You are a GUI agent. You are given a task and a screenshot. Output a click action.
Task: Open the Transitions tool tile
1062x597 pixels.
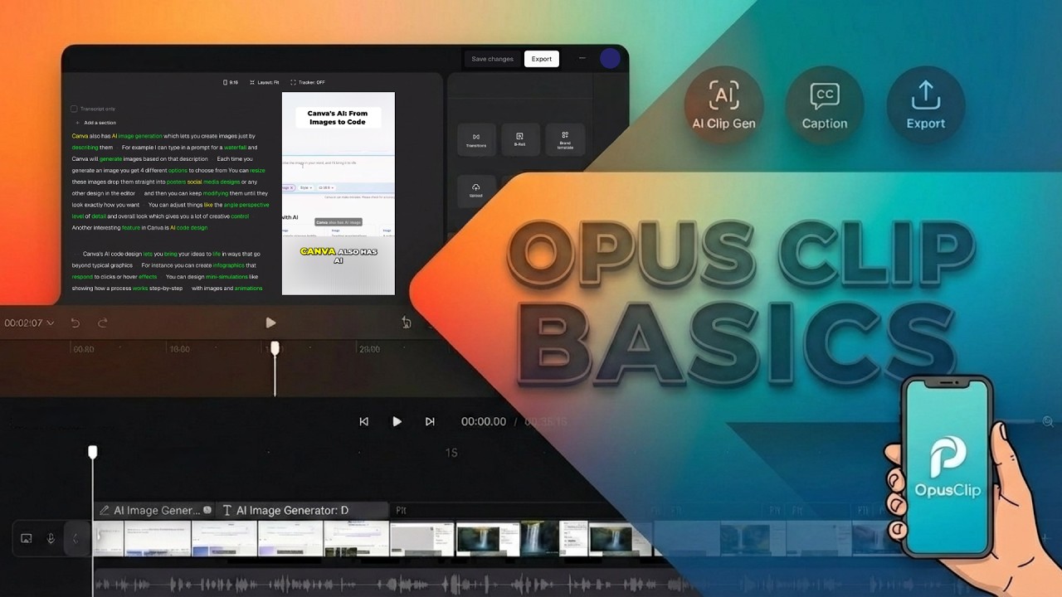coord(476,140)
